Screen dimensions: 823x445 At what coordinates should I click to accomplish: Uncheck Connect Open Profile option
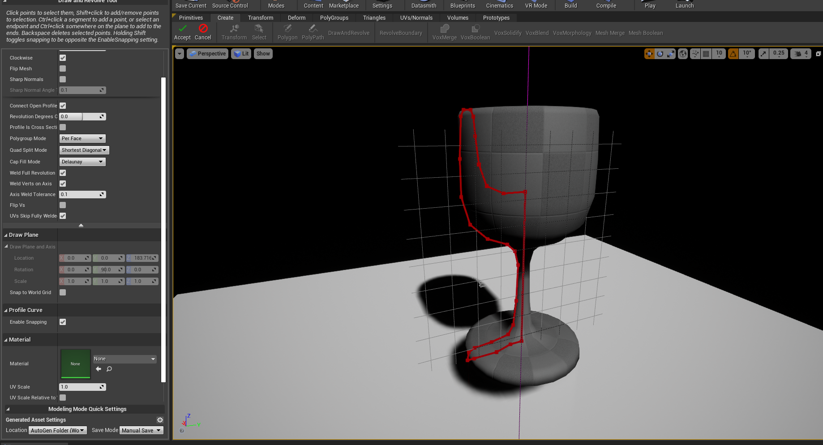[63, 106]
